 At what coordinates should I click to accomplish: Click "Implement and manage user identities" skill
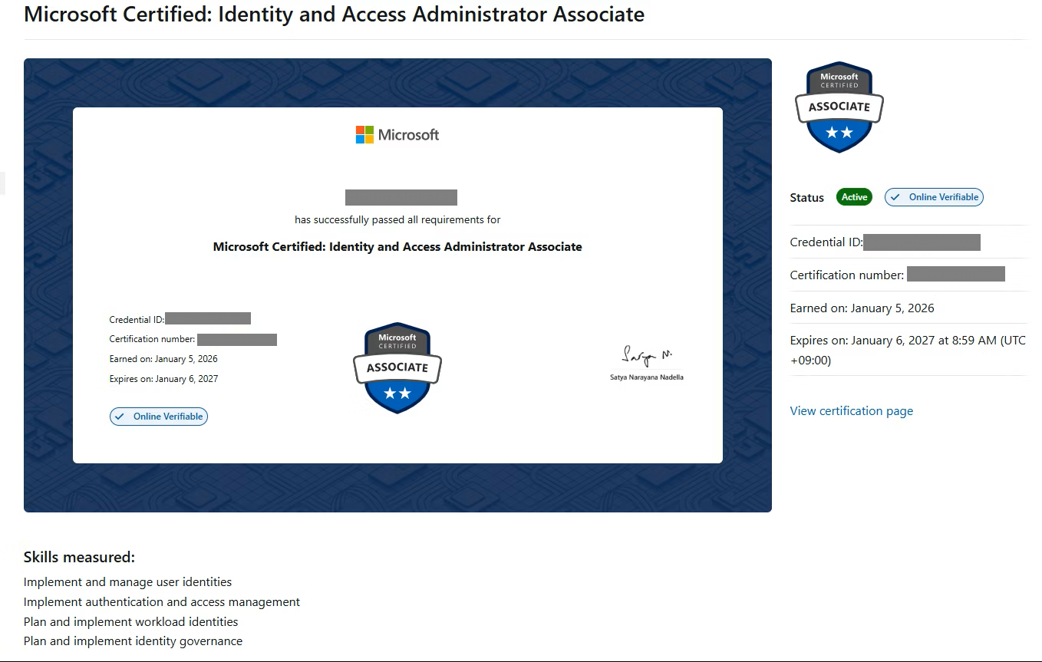pyautogui.click(x=127, y=582)
